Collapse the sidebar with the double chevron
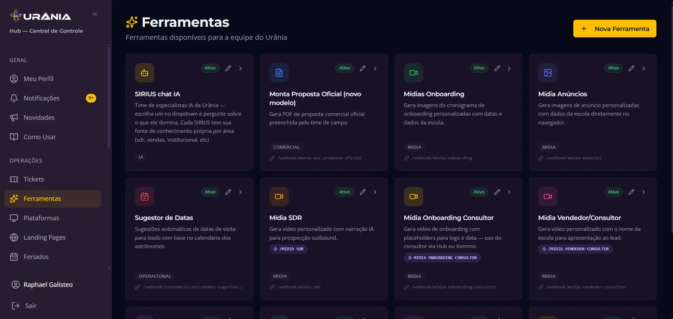Image resolution: width=673 pixels, height=319 pixels. coord(95,14)
